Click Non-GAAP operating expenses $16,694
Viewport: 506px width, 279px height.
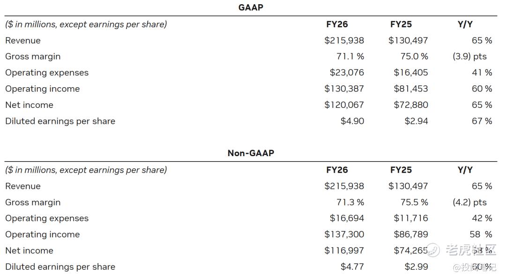(x=347, y=219)
